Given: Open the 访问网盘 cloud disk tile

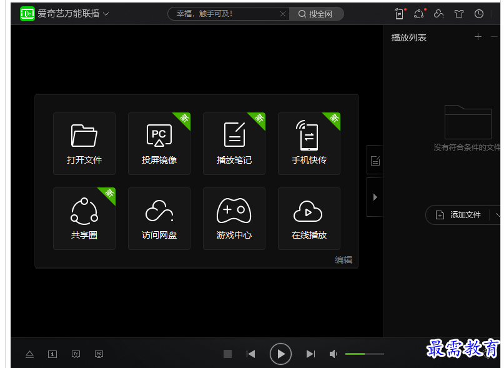Looking at the screenshot, I should pyautogui.click(x=159, y=219).
